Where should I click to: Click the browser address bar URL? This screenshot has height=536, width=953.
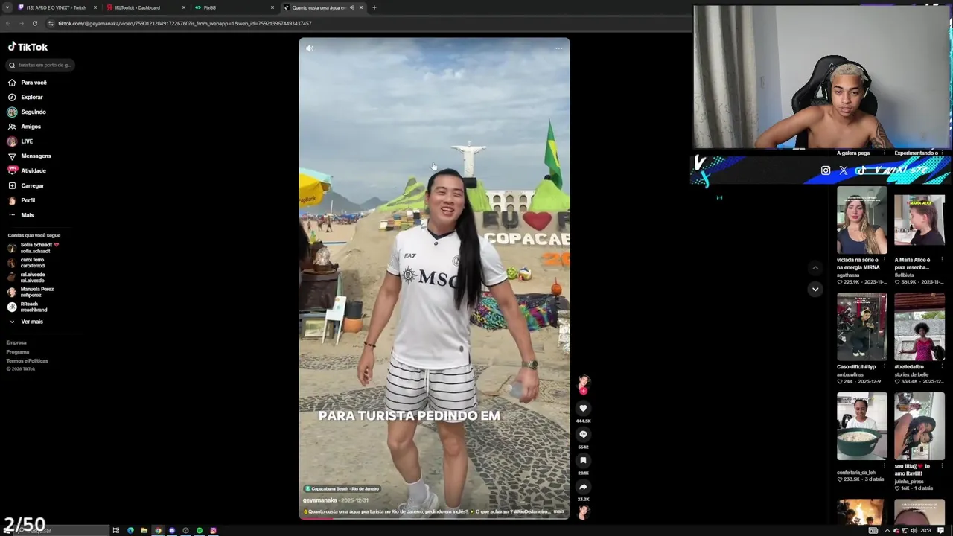tap(185, 23)
